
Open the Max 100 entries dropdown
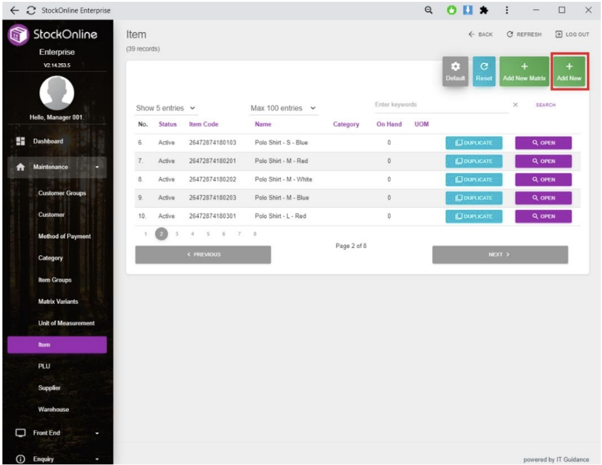click(283, 108)
